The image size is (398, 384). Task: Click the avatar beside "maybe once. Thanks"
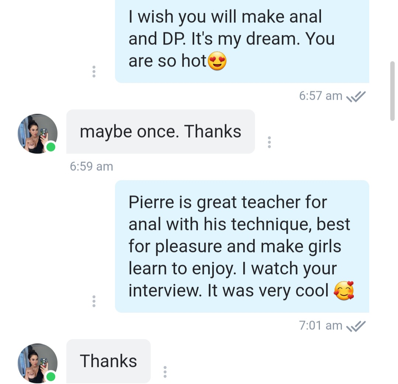pyautogui.click(x=37, y=133)
